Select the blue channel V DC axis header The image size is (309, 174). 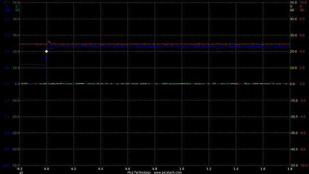[x=8, y=8]
